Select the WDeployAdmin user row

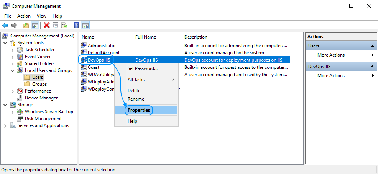(x=97, y=82)
